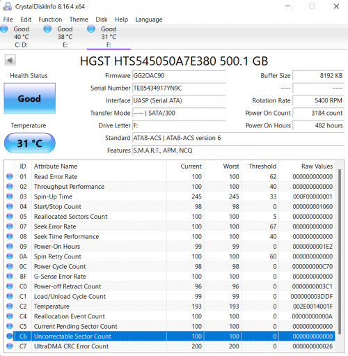Click the 31 °C temperature button

30,143
